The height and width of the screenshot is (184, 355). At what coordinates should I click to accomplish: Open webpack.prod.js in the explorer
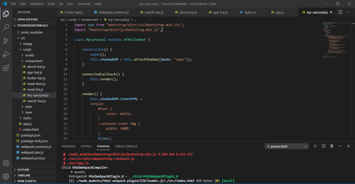tap(34, 158)
